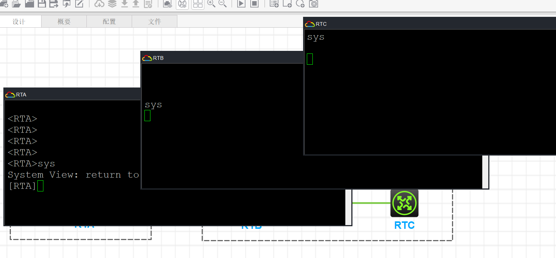Click the cloud logo in RTC window
Image resolution: width=556 pixels, height=258 pixels.
click(310, 24)
